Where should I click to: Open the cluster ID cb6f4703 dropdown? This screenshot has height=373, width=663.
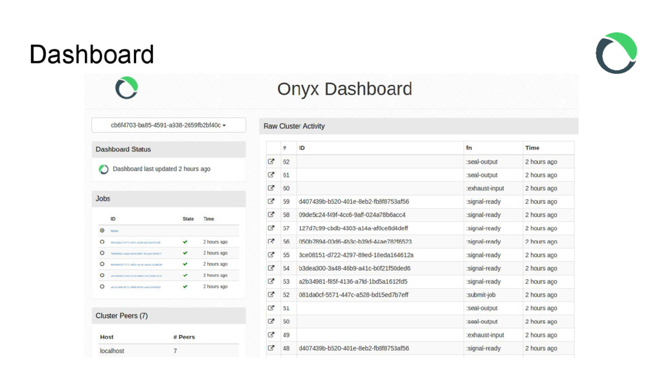[169, 125]
